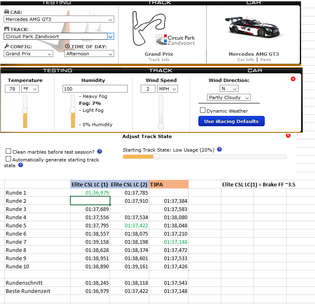Open help for auto-generate track state
The width and height of the screenshot is (315, 304).
[x=20, y=165]
